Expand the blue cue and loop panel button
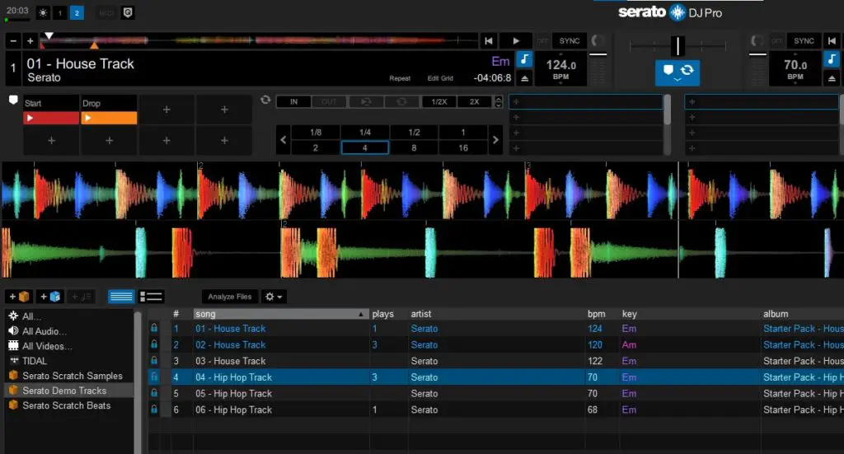 [678, 73]
